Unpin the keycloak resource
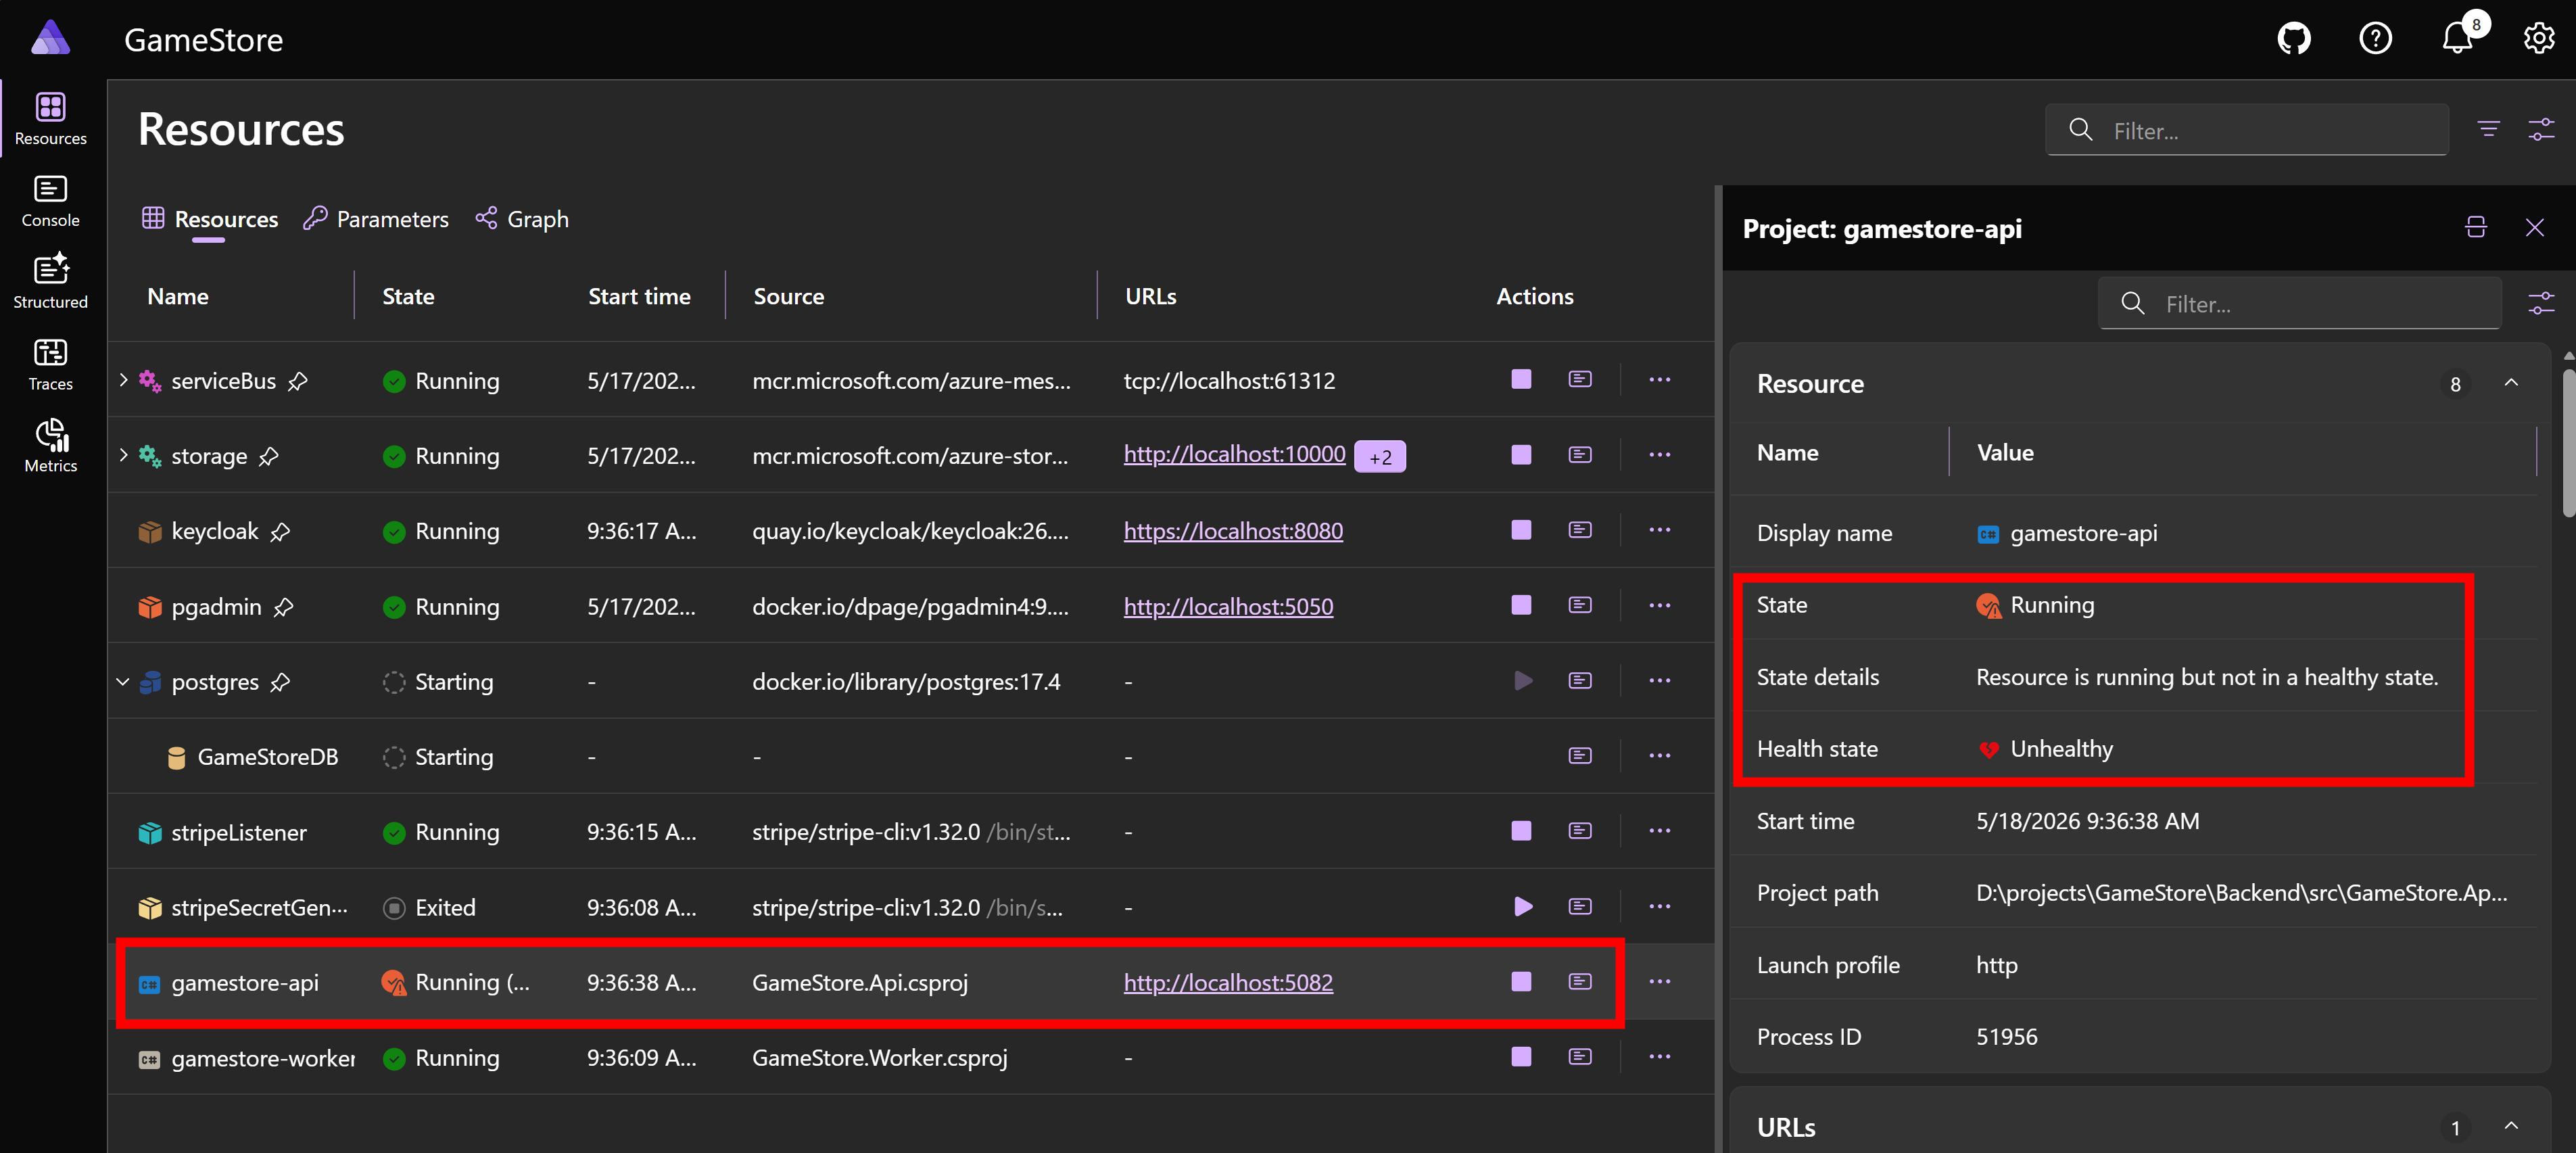This screenshot has width=2576, height=1153. (x=280, y=532)
